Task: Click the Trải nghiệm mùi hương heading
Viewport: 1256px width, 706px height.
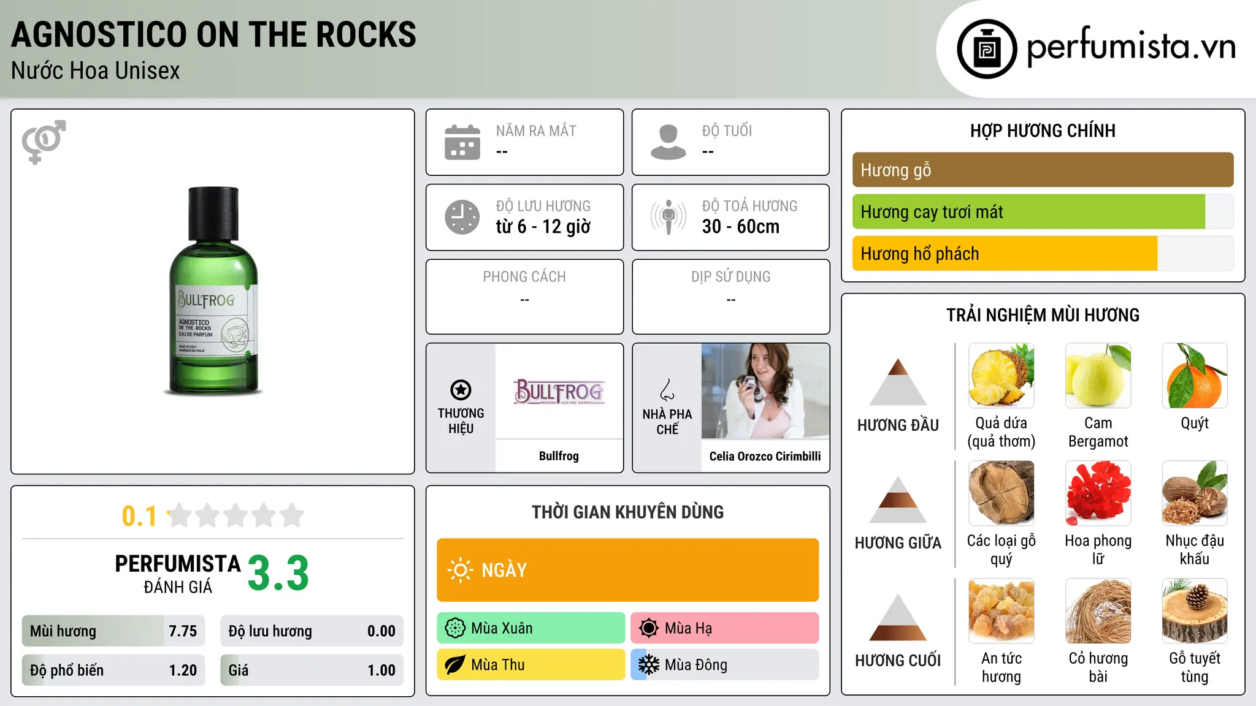Action: click(x=1043, y=315)
